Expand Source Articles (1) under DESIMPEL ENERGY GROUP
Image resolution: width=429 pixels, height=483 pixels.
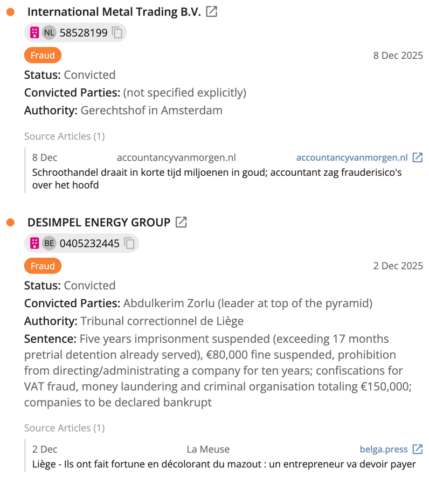coord(64,428)
